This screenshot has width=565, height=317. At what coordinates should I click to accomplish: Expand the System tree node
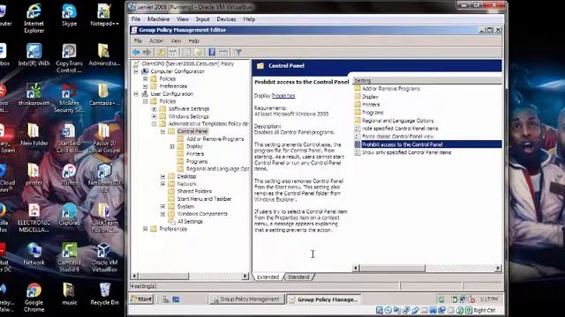[x=163, y=207]
